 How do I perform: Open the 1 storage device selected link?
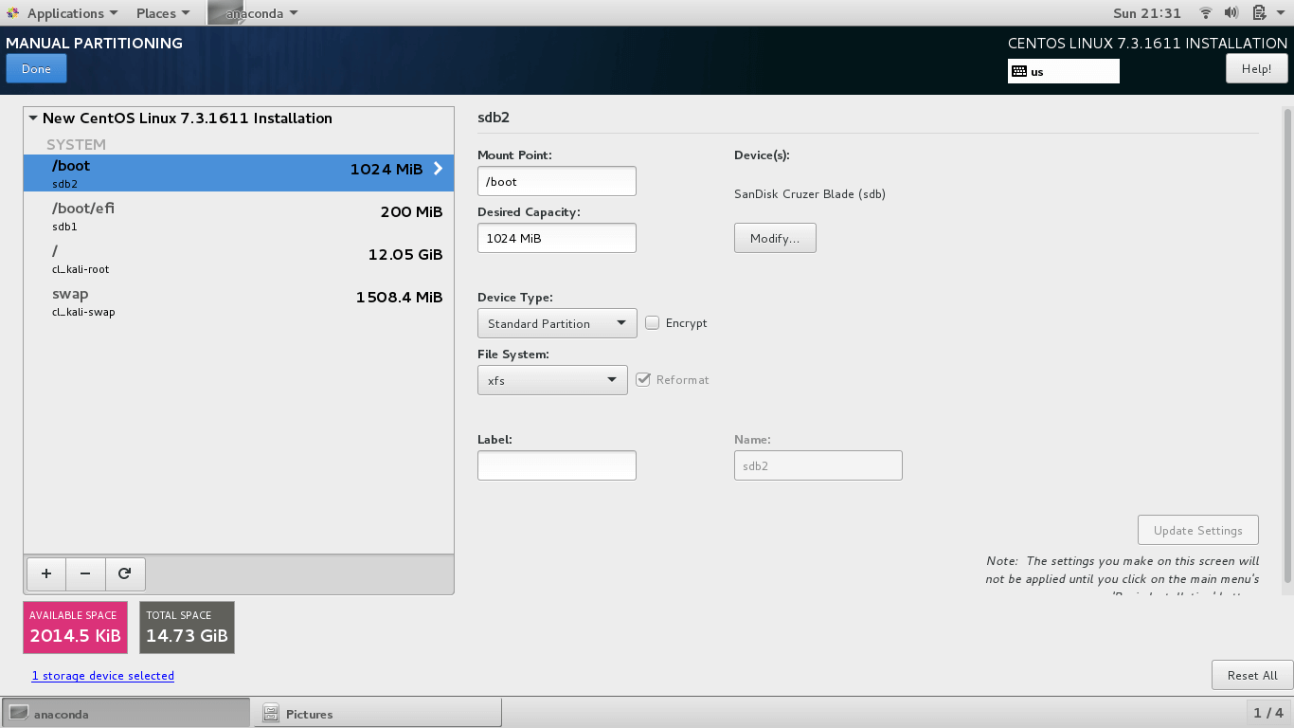[x=103, y=676]
